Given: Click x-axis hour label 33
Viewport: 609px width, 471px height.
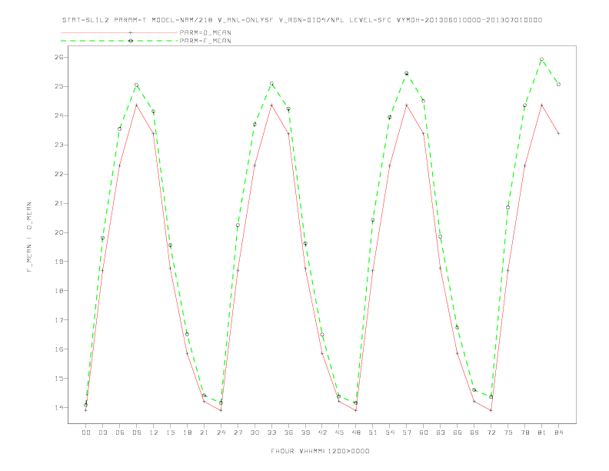Looking at the screenshot, I should (271, 433).
